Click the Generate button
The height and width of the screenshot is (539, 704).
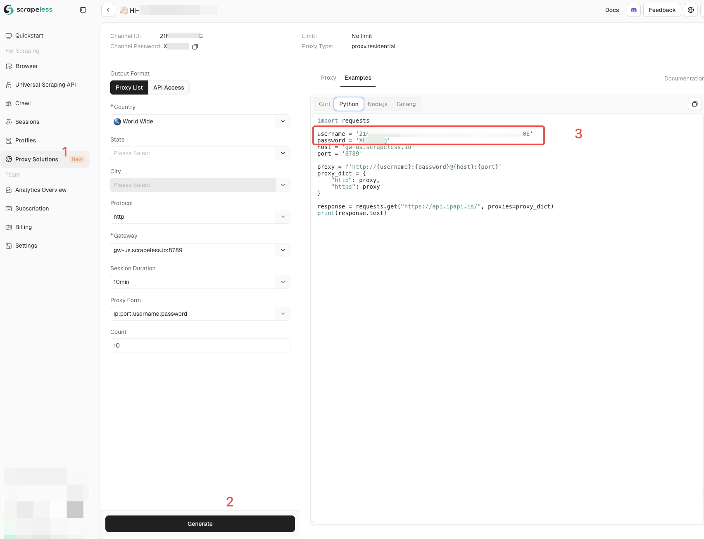pyautogui.click(x=200, y=524)
